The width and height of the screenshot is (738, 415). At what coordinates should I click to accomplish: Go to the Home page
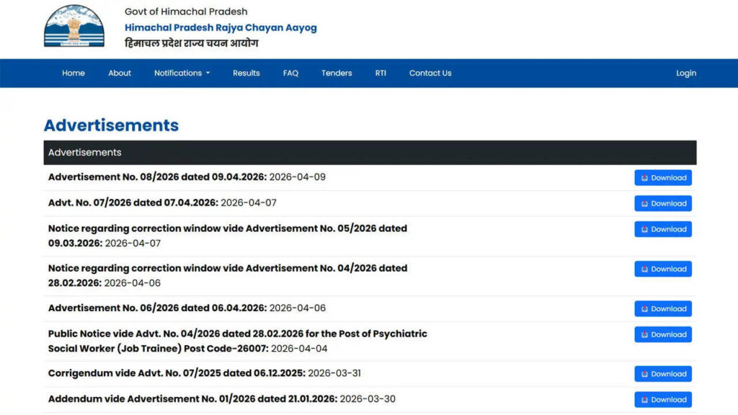(74, 73)
